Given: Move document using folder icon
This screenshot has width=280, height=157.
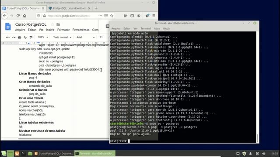Looking at the screenshot, I should [58, 24].
